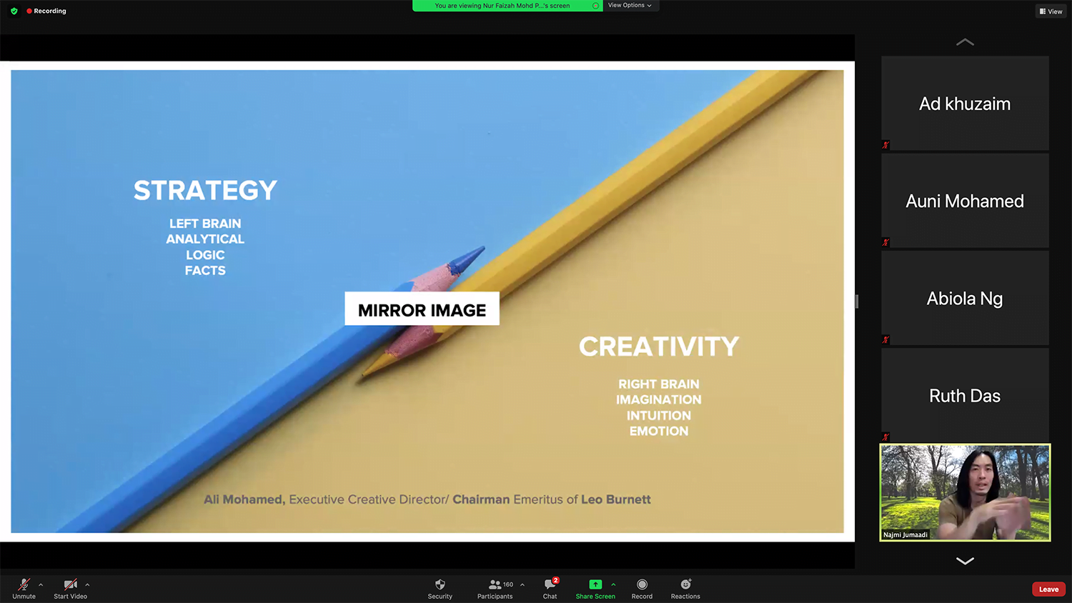Expand the arrow next to Participants
Image resolution: width=1072 pixels, height=603 pixels.
pyautogui.click(x=522, y=584)
